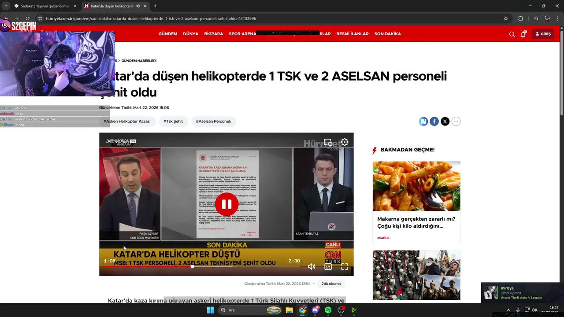Open the system volume tray icon
The width and height of the screenshot is (564, 317).
click(534, 310)
